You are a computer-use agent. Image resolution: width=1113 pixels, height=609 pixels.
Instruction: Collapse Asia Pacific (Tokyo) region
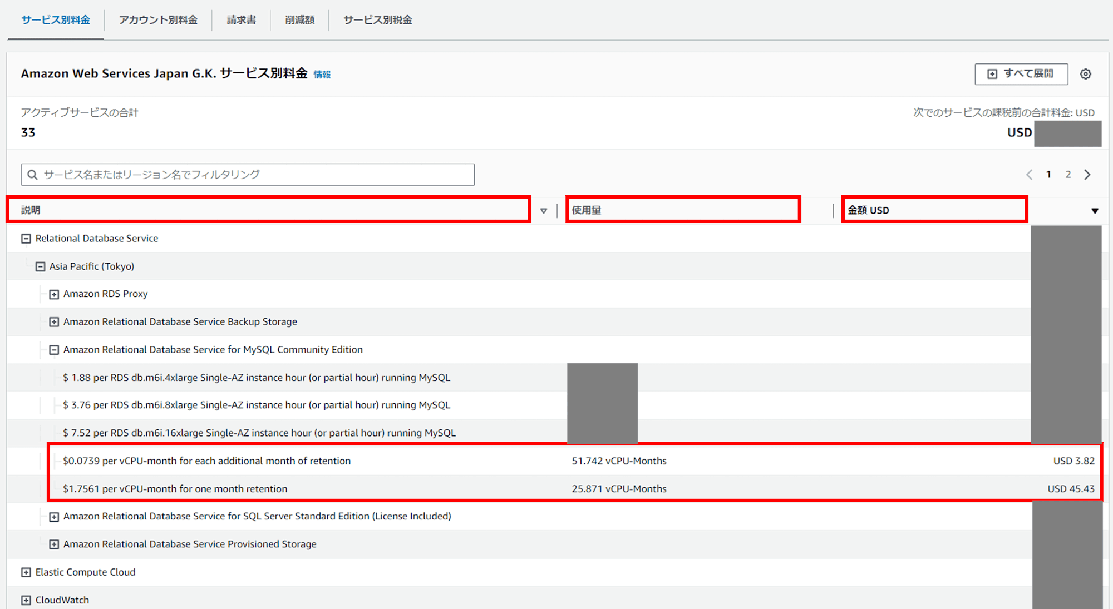click(40, 266)
